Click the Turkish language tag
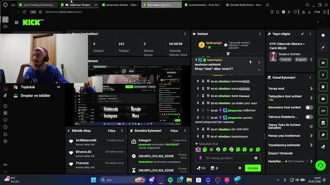Image resolution: width=330 pixels, height=185 pixels. point(285,59)
